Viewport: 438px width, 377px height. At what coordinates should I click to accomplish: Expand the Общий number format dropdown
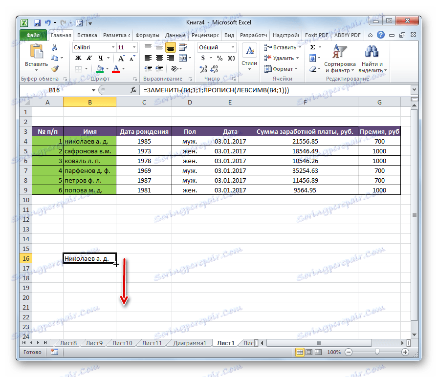pos(233,47)
